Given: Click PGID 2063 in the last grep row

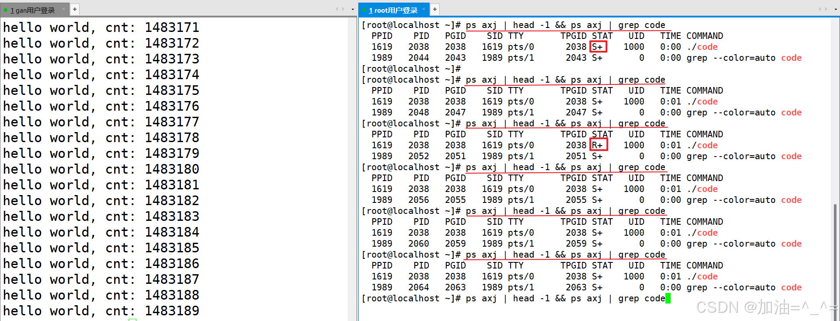Looking at the screenshot, I should [x=455, y=287].
